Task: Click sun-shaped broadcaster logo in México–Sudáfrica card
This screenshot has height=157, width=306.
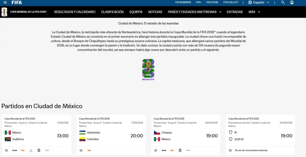Action: tap(31, 150)
